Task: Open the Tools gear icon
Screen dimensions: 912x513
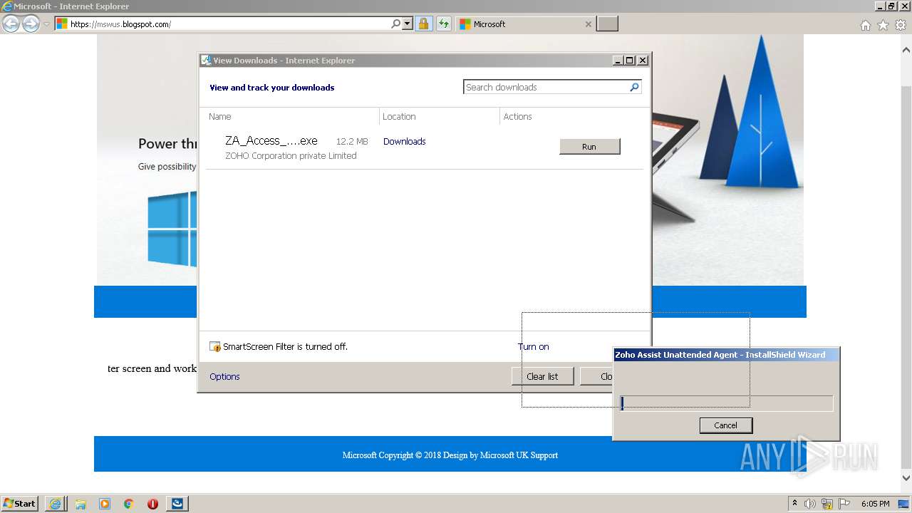Action: (901, 25)
